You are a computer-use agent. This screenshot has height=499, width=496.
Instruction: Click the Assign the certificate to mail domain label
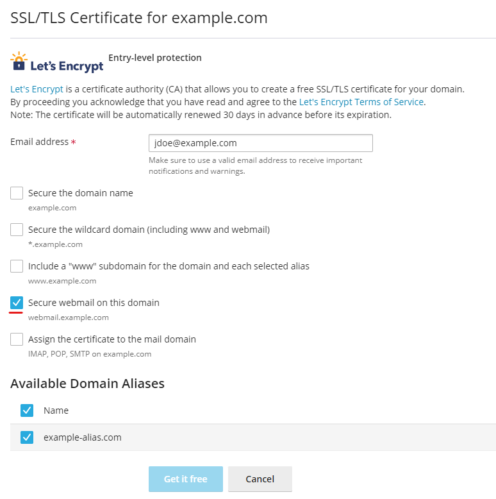[112, 339]
